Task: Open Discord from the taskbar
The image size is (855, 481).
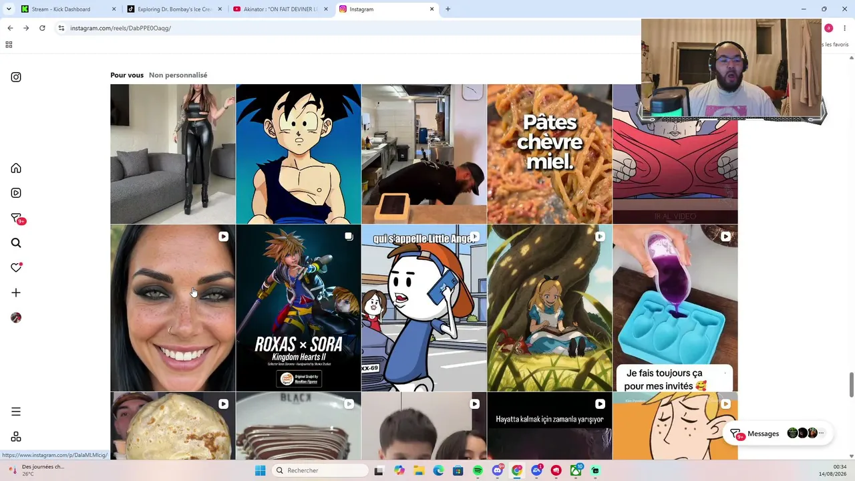Action: coord(497,470)
